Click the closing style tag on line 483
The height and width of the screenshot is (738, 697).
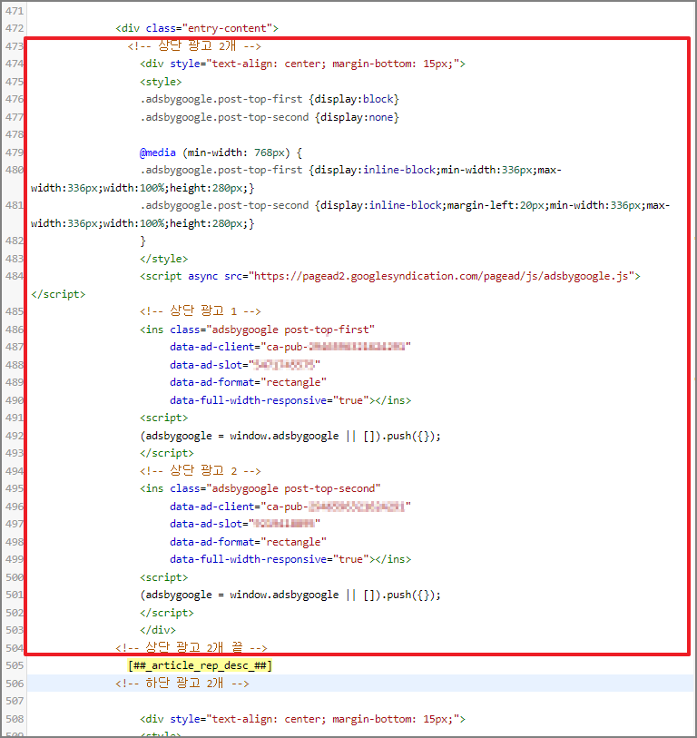point(163,259)
